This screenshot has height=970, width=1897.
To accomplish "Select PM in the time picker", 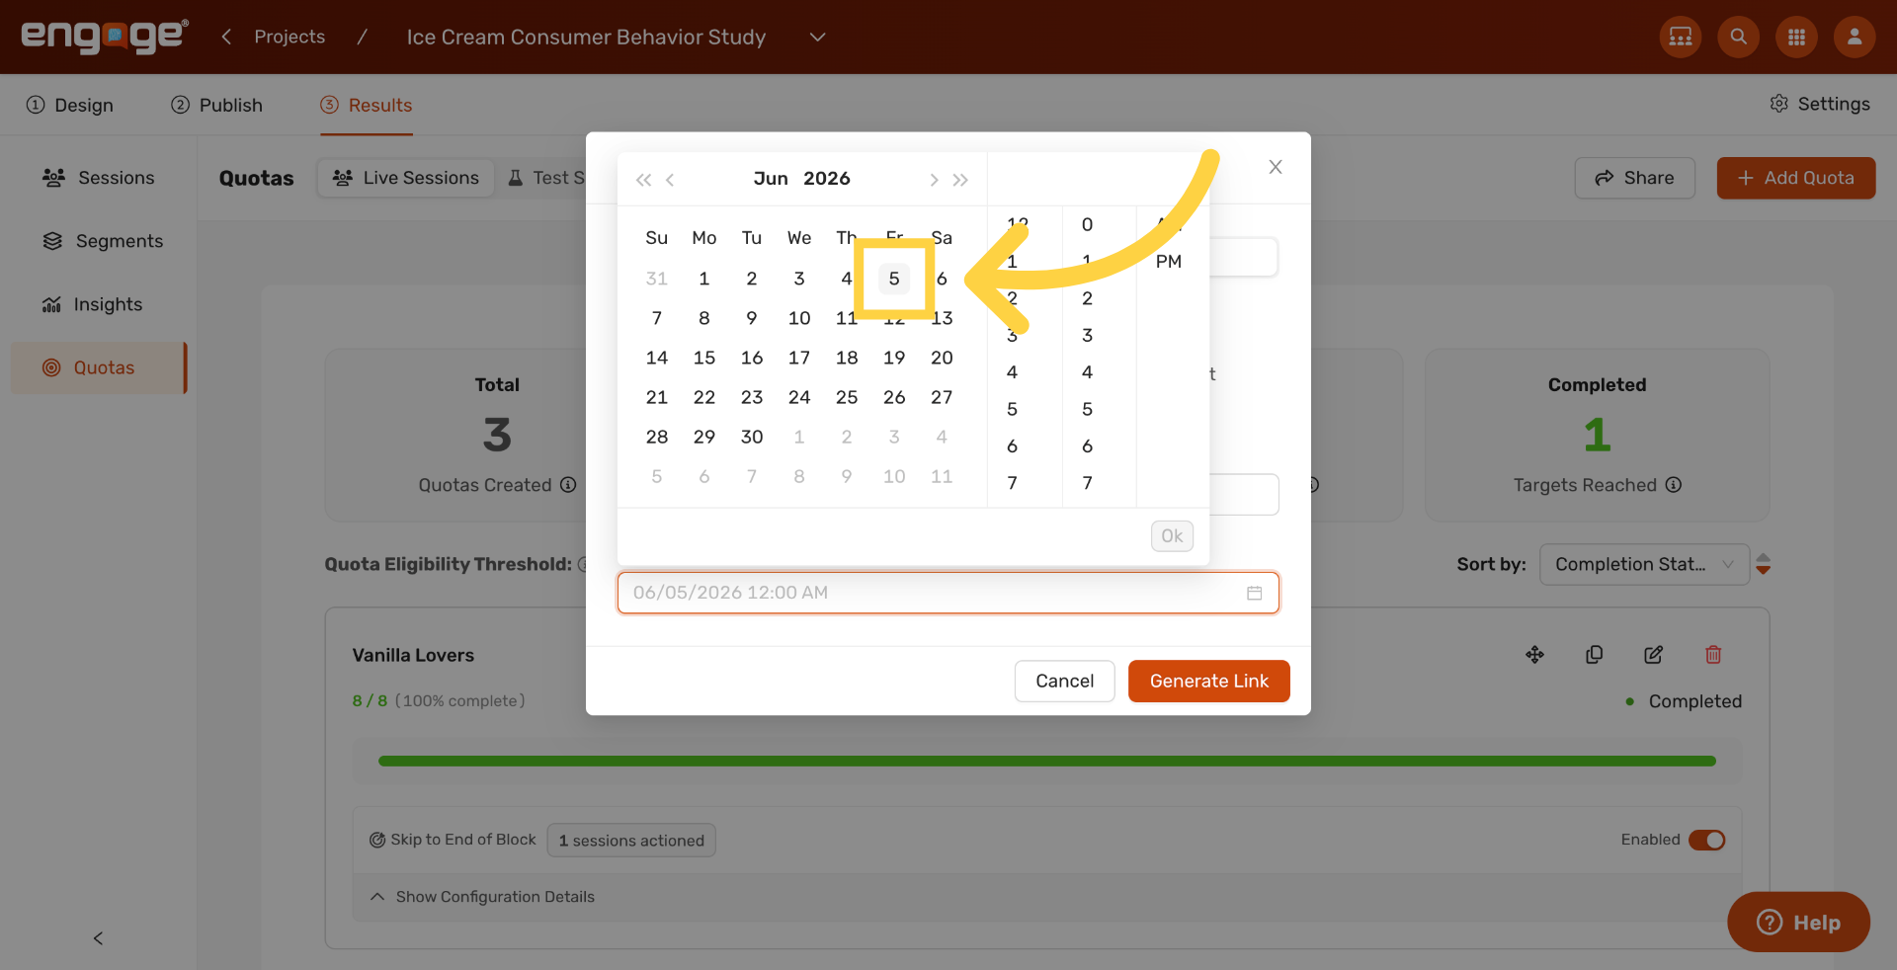I will coord(1169,262).
